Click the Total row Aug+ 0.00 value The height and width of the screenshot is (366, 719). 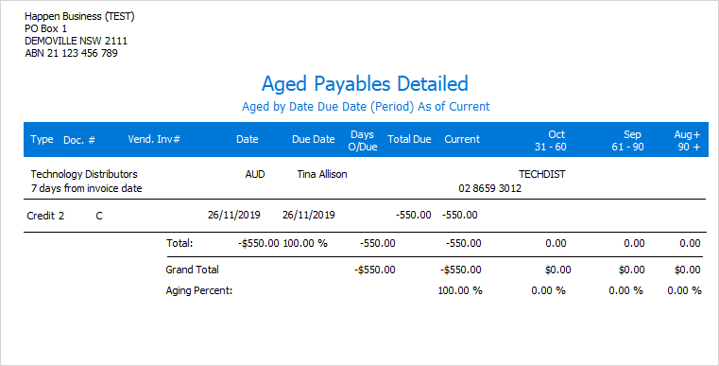pos(690,243)
